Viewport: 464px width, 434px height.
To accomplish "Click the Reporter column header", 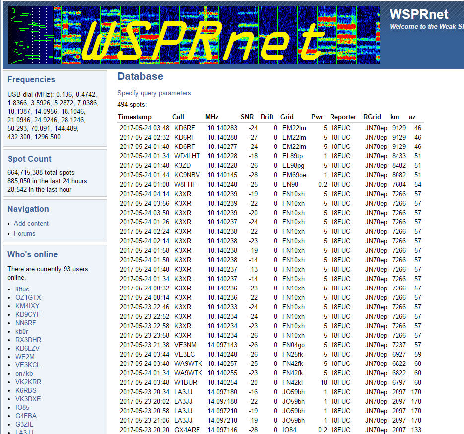I will pyautogui.click(x=343, y=117).
